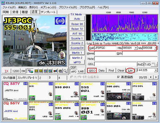Go to the next stock template page
The height and width of the screenshot is (123, 160).
click(156, 77)
